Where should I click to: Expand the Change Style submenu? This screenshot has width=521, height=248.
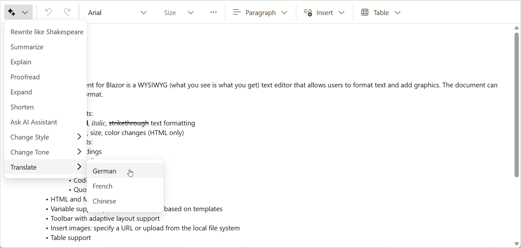tap(46, 137)
